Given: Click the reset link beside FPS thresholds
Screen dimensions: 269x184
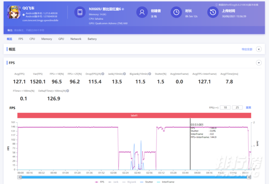Looking at the screenshot, I should click(248, 107).
